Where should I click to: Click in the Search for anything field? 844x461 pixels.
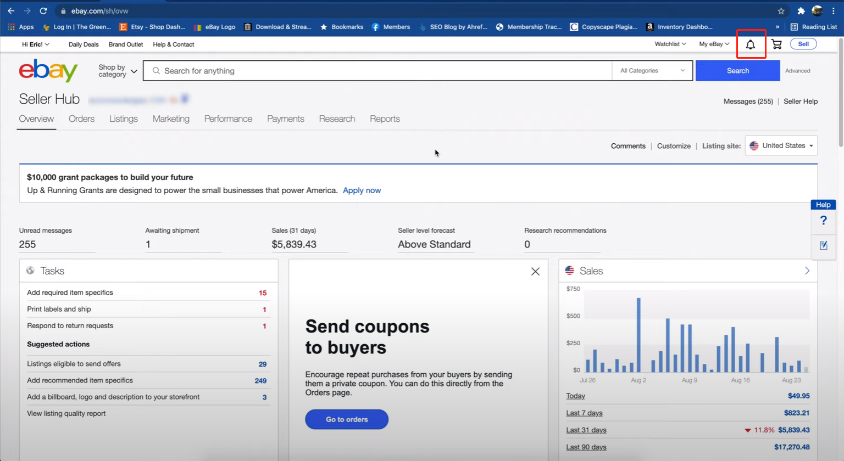point(377,71)
